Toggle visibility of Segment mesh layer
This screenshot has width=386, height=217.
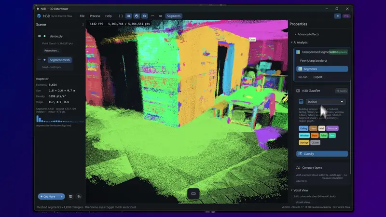(40, 60)
